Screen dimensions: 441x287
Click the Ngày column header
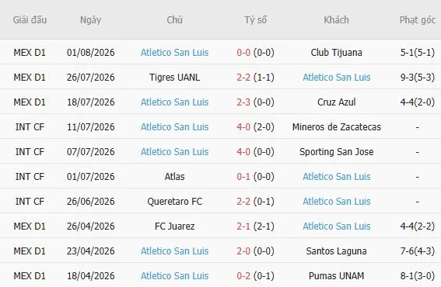[x=90, y=20]
